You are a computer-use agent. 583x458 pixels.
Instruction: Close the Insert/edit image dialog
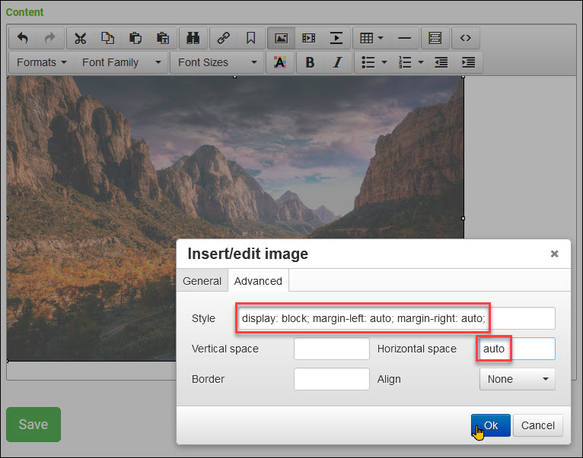point(554,254)
